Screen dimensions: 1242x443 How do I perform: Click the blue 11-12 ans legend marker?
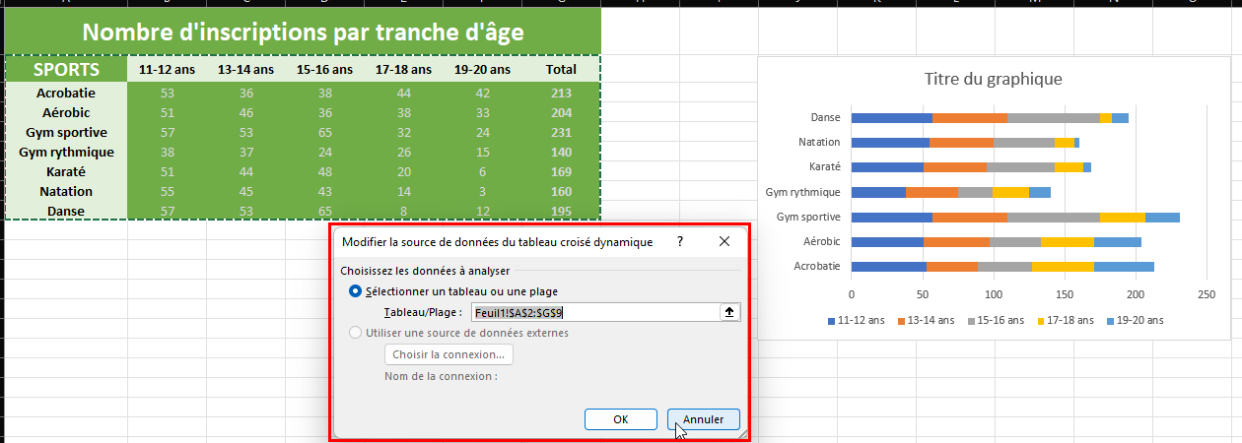point(833,321)
